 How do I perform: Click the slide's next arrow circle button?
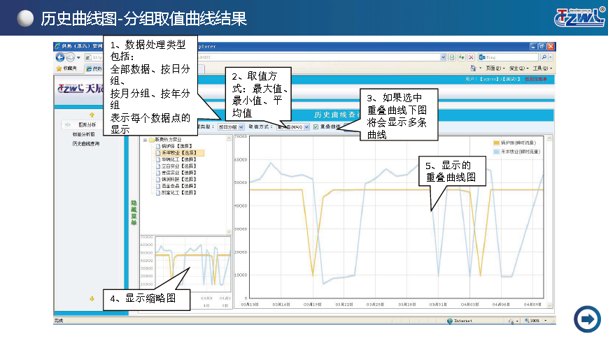tap(587, 319)
